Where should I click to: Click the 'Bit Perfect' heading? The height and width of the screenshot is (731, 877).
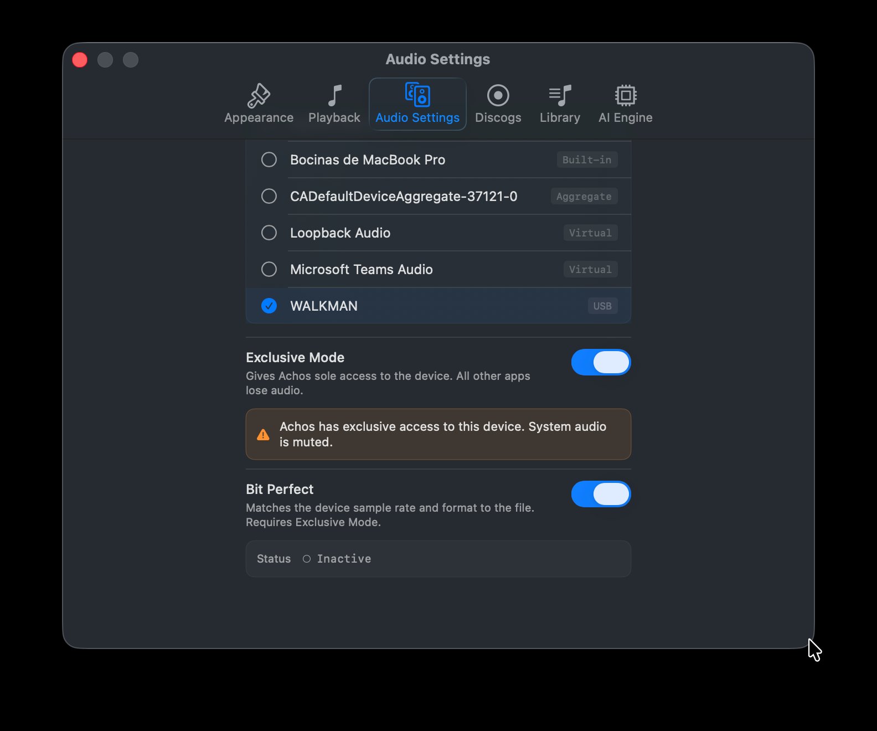[280, 489]
